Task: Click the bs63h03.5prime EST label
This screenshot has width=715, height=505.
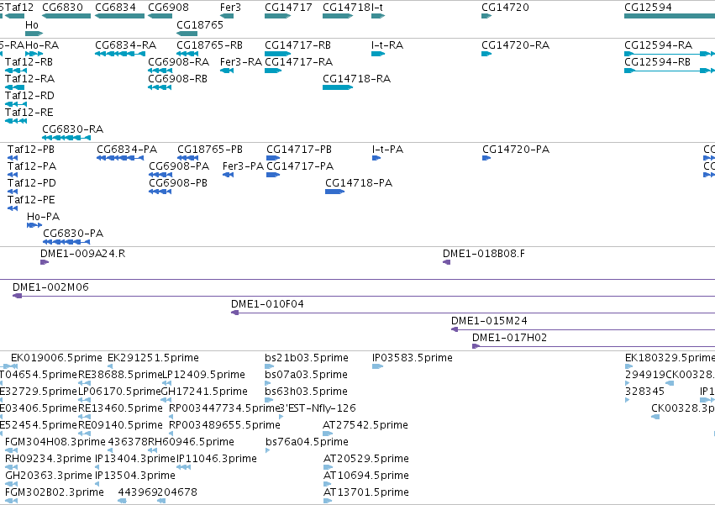Action: 306,392
